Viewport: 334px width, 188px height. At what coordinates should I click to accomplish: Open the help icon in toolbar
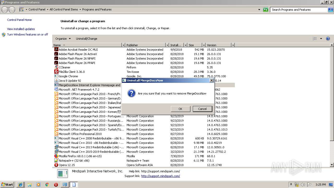point(328,39)
